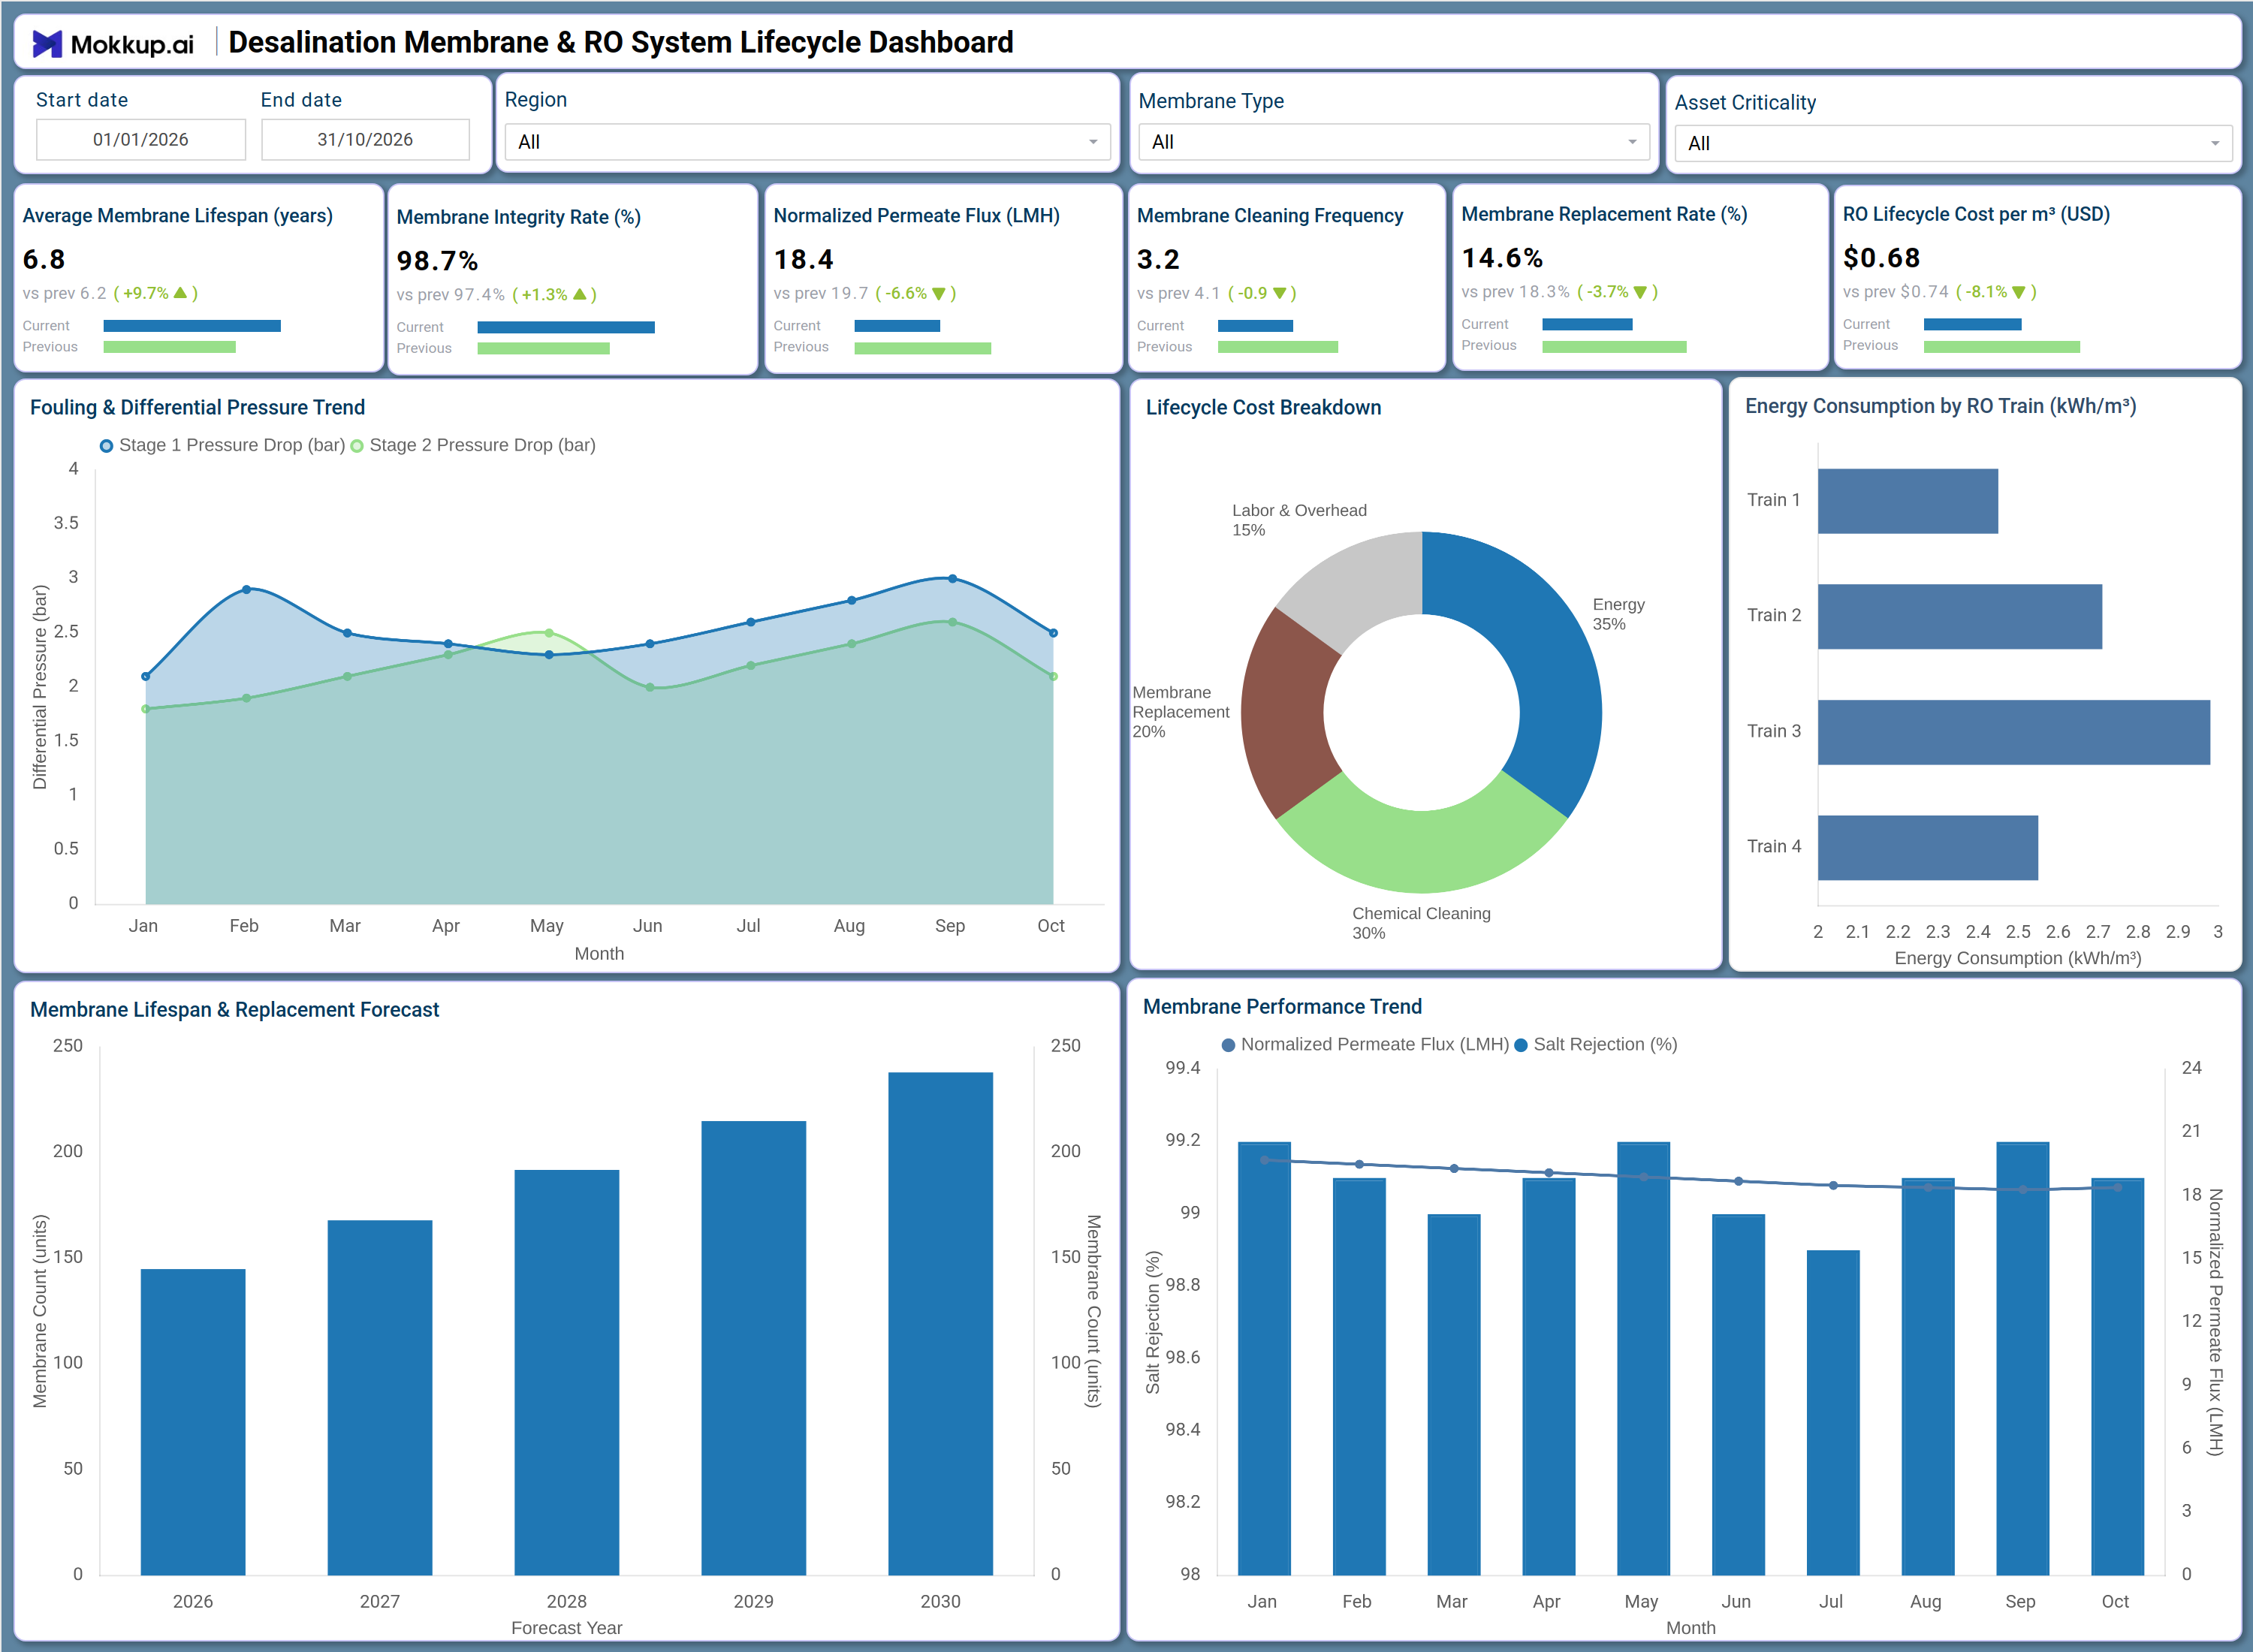The image size is (2253, 1652).
Task: Click the down arrow in Membrane Cleaning Frequency card
Action: (x=1279, y=293)
